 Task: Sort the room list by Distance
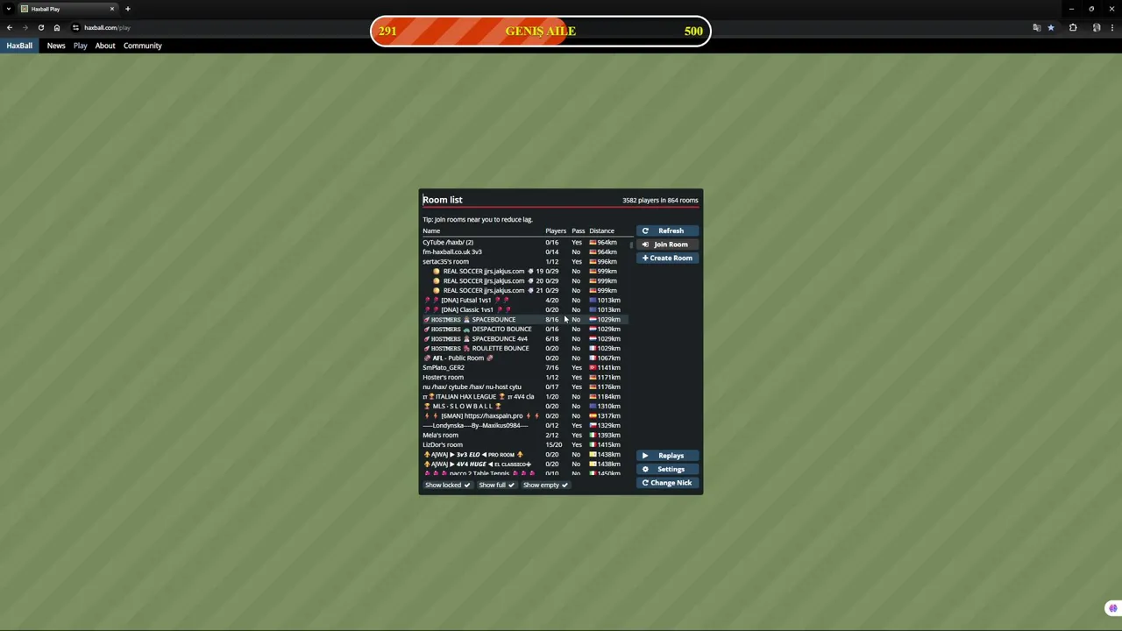coord(601,230)
